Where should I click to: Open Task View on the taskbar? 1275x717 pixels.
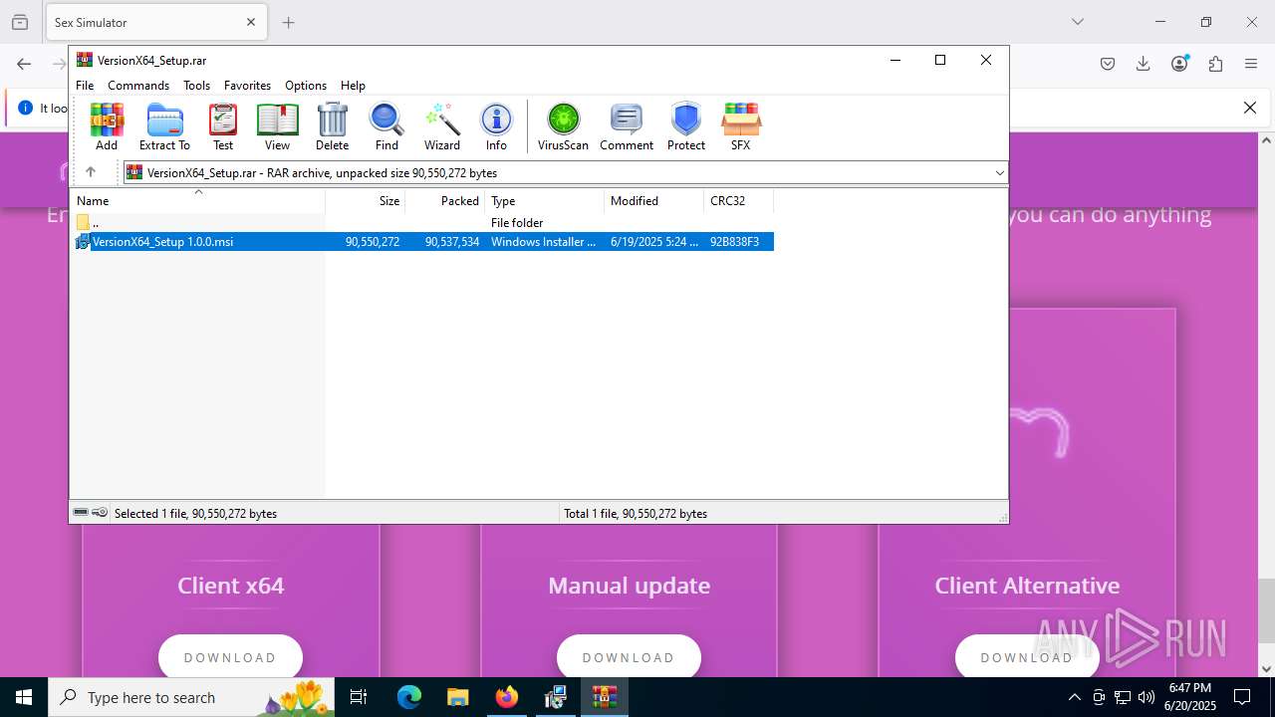pos(359,697)
